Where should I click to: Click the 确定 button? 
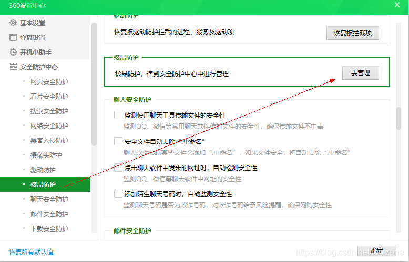tap(376, 250)
